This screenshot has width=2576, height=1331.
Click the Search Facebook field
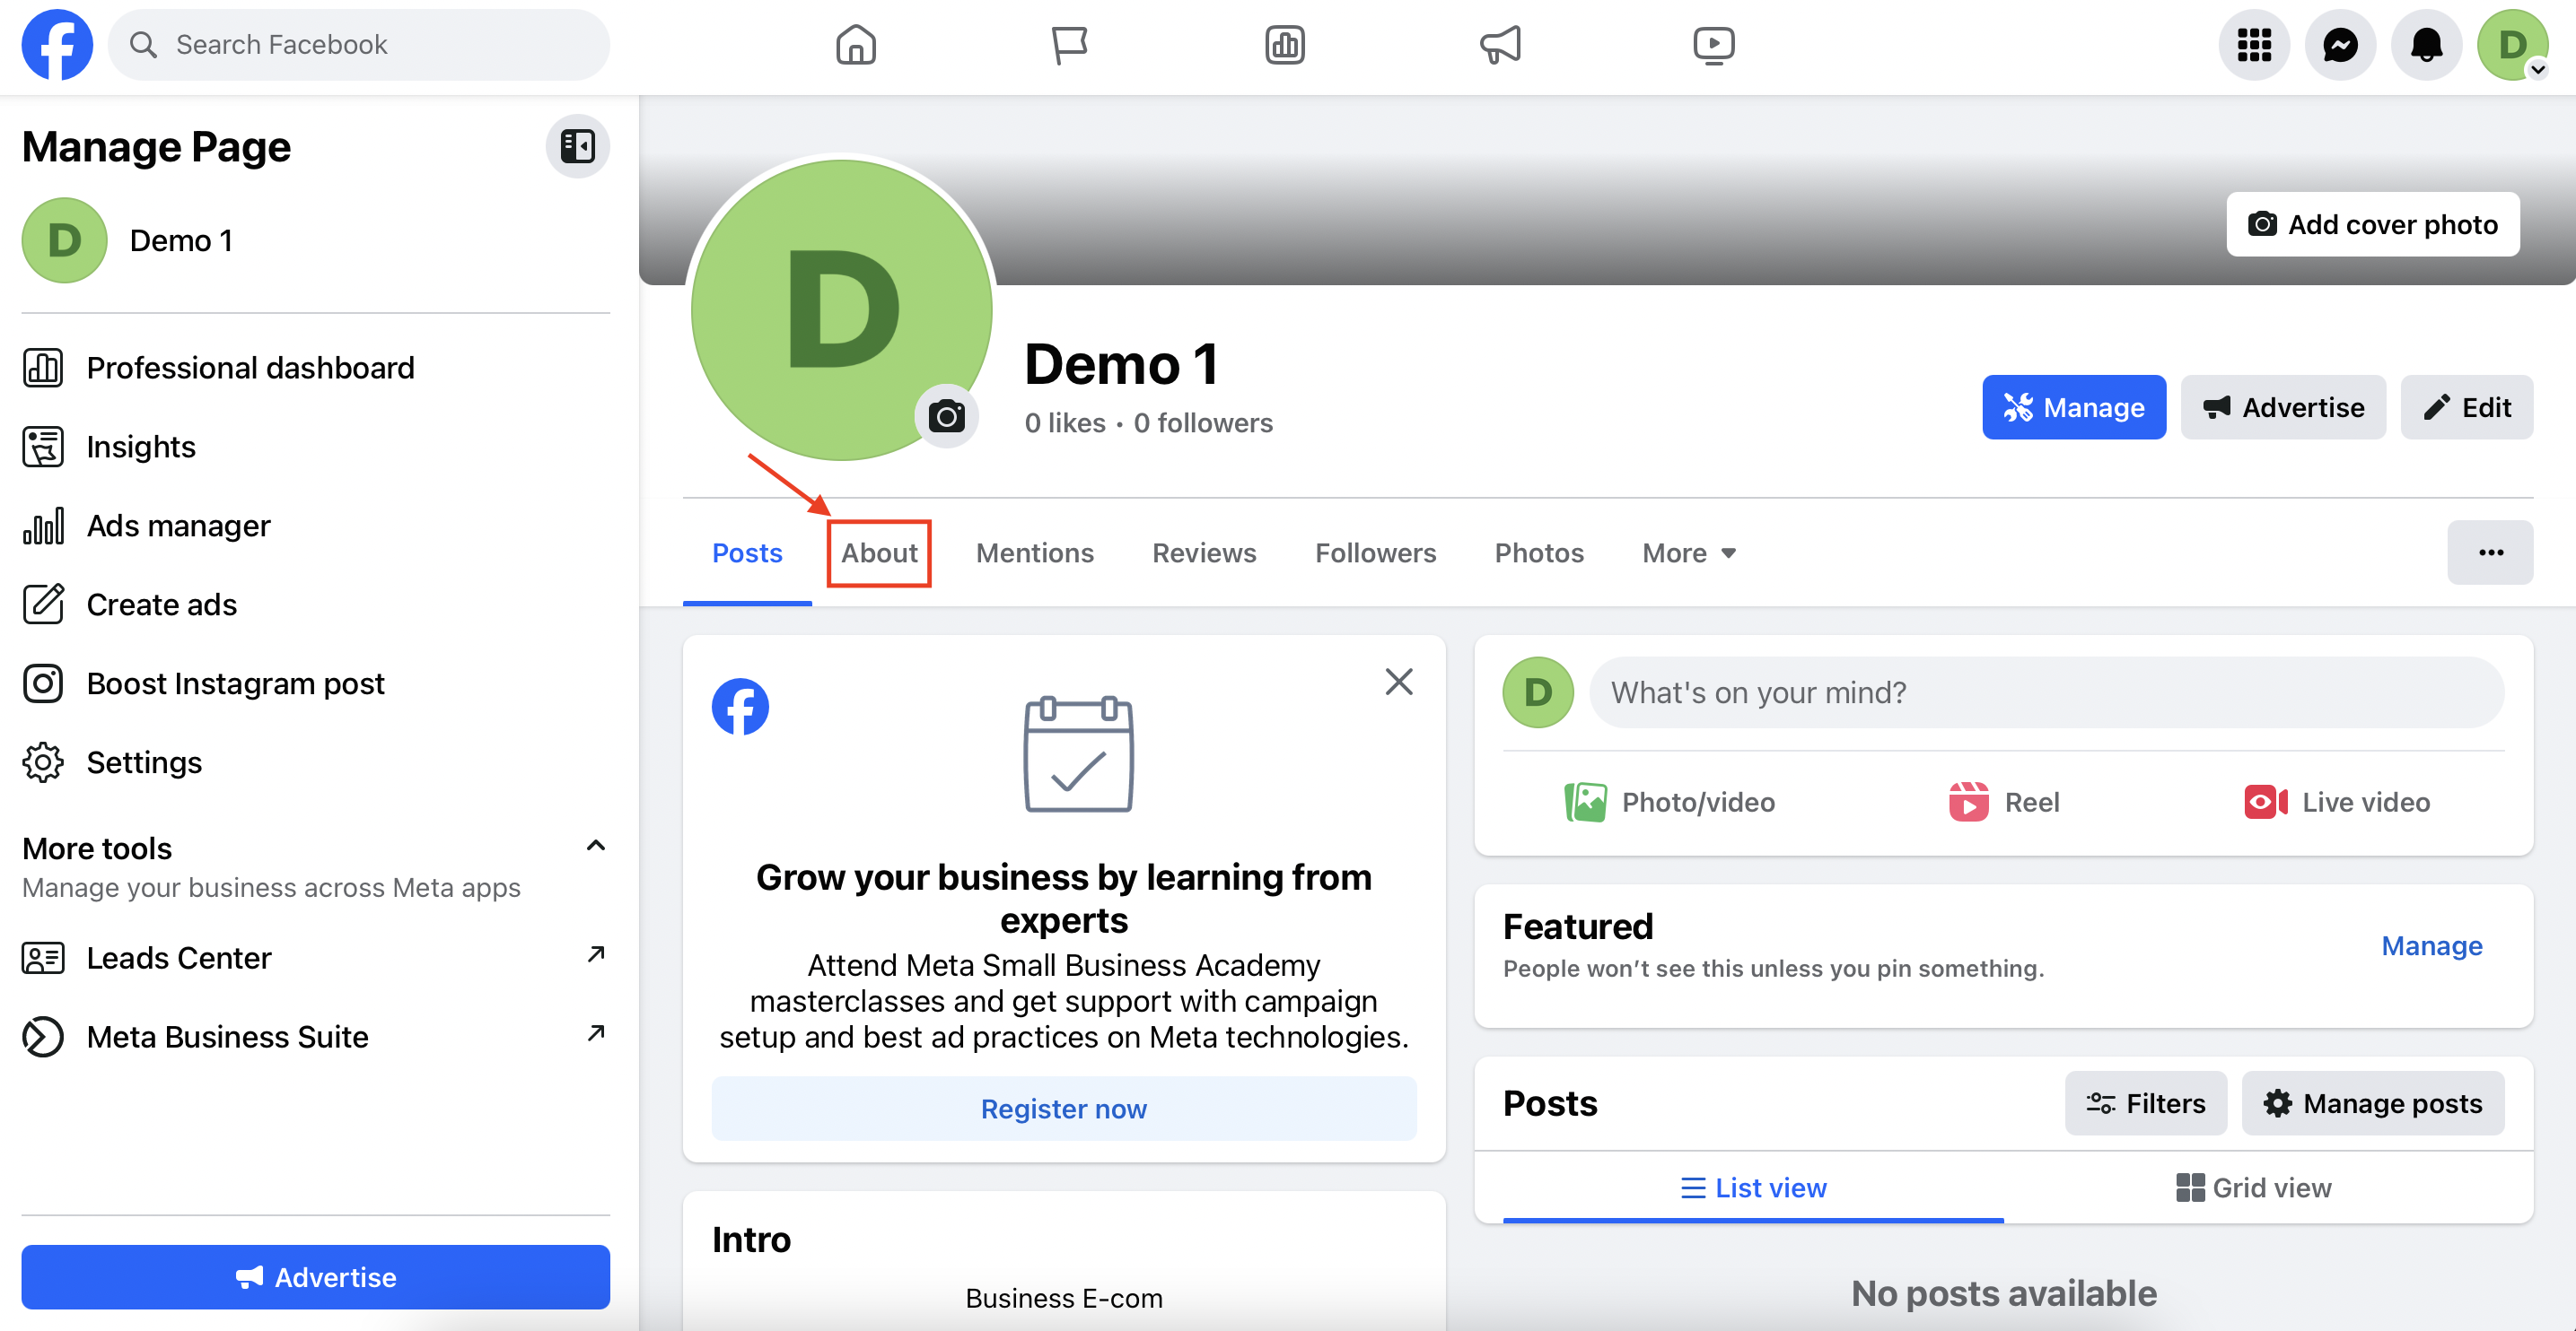(x=359, y=45)
